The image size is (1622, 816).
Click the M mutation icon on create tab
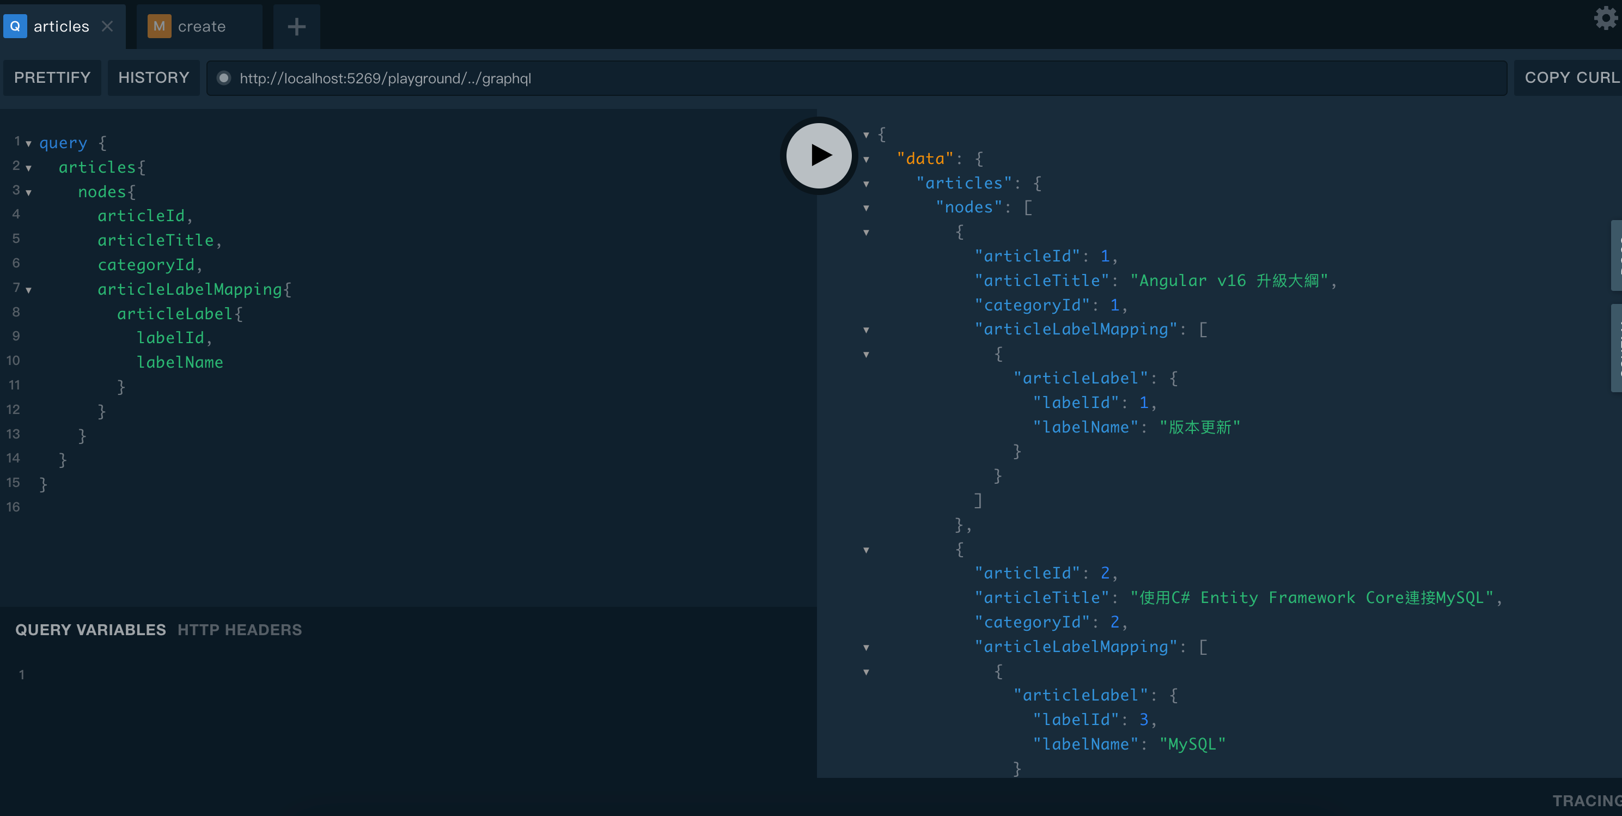(159, 27)
